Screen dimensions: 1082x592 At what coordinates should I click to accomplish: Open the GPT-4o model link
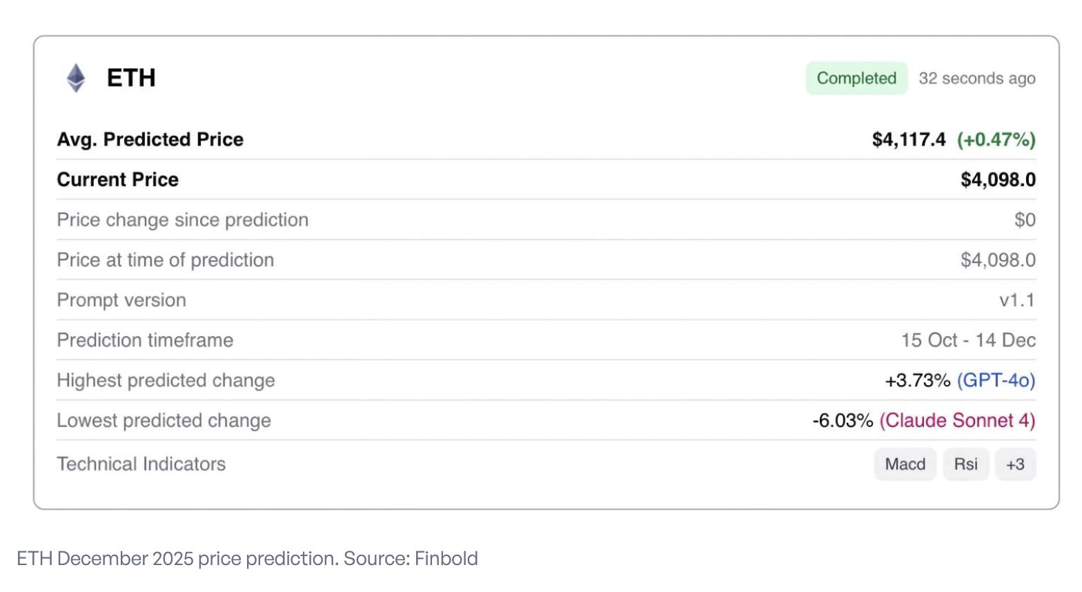click(996, 380)
